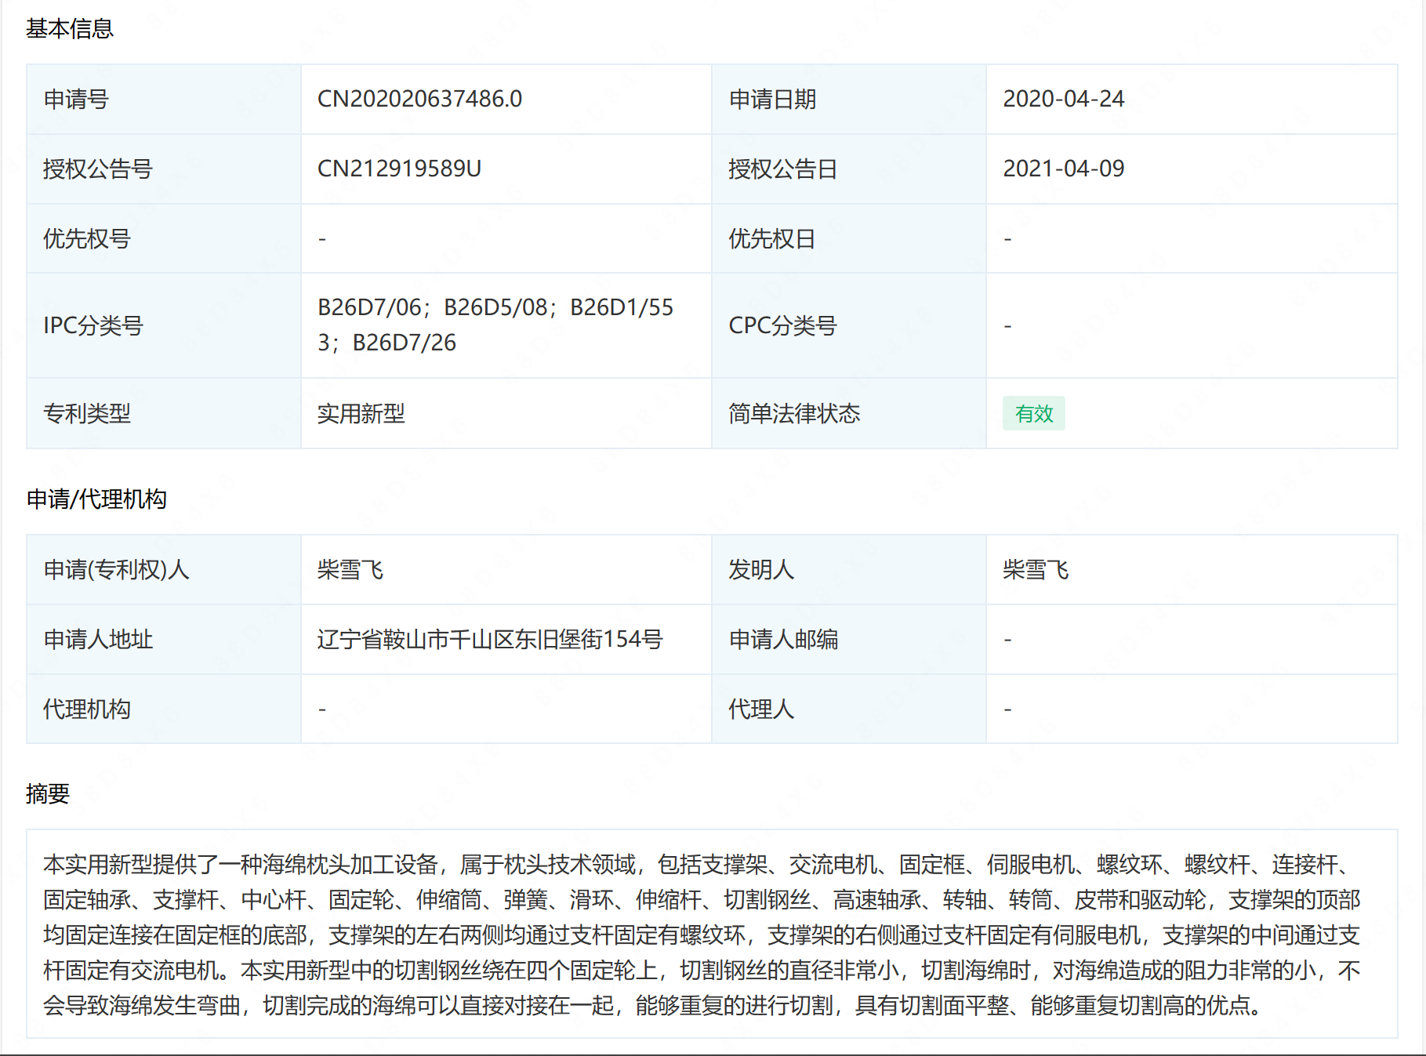This screenshot has height=1056, width=1426.
Task: Click the inventor name 柴雪飞 beside 发明人
Action: tap(1036, 570)
